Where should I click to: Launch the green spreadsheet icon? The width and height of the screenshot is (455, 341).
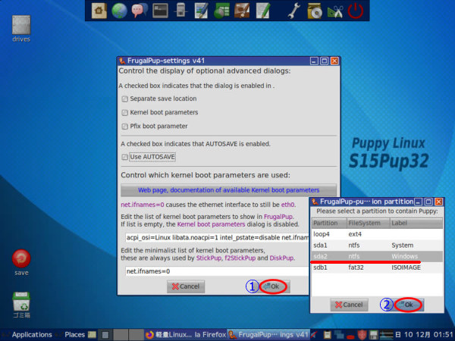point(221,11)
